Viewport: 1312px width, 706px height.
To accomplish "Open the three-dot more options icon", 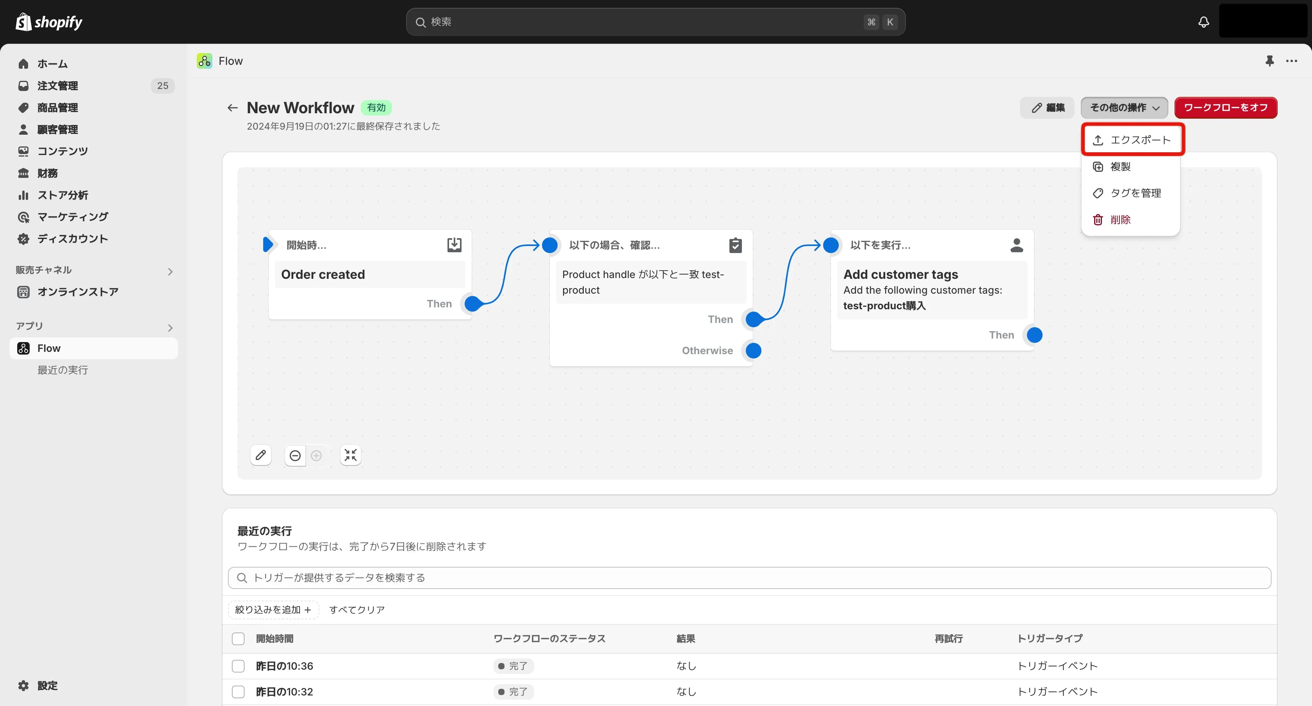I will pyautogui.click(x=1292, y=61).
